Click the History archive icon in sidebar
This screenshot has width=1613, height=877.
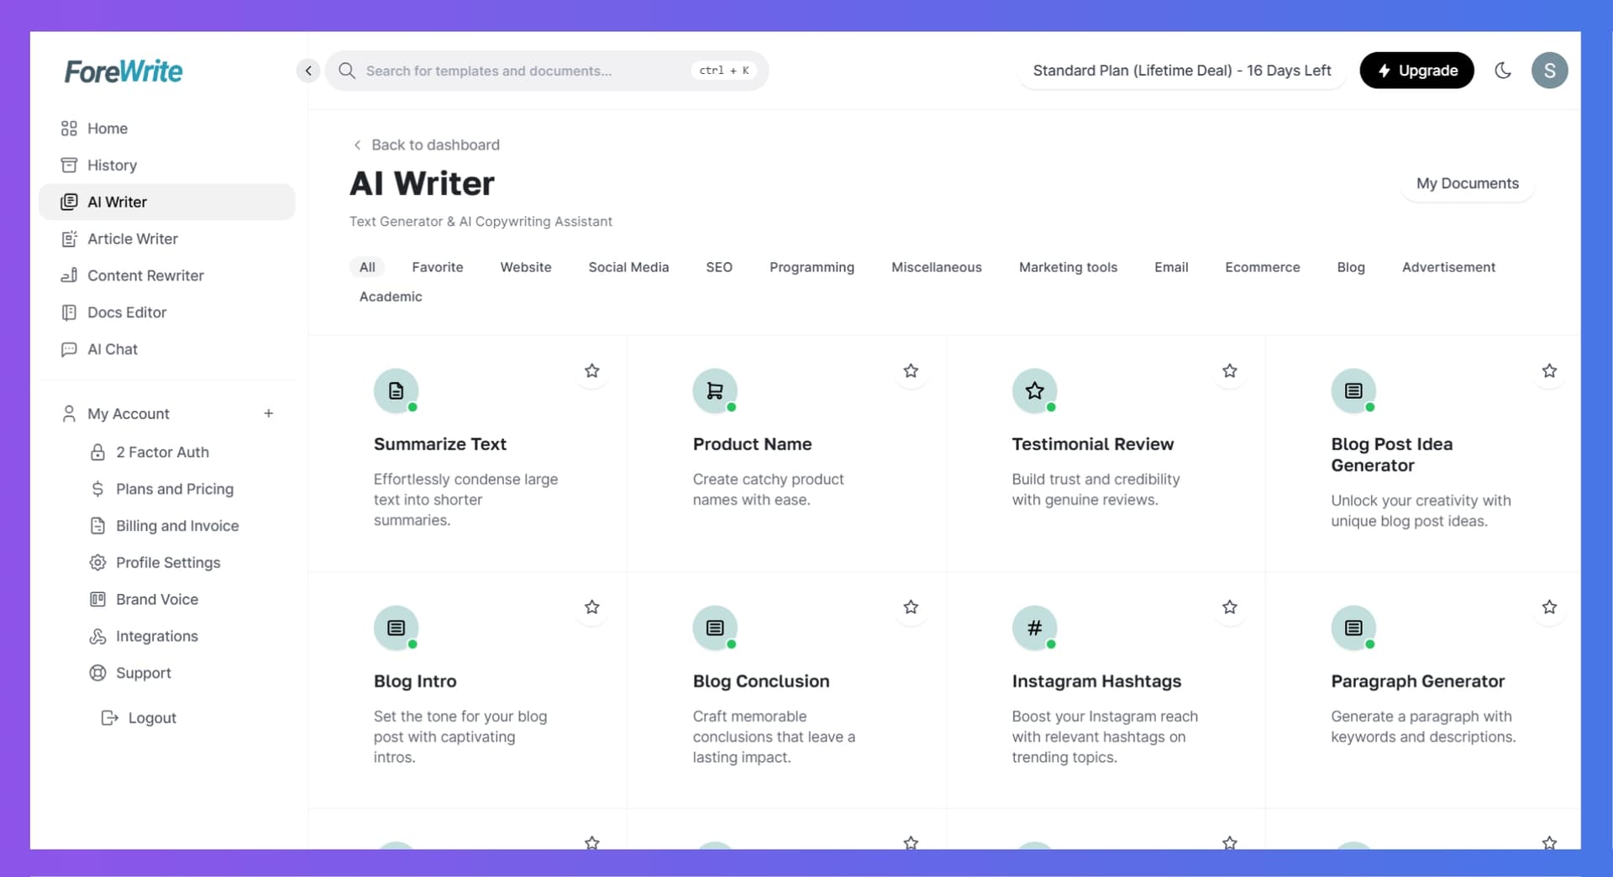(69, 165)
